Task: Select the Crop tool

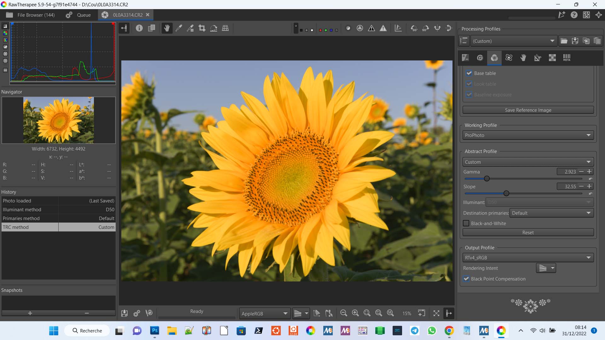Action: click(x=202, y=28)
